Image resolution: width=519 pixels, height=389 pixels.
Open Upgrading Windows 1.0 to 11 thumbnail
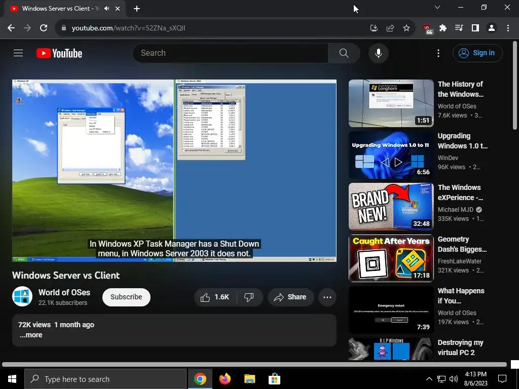point(391,155)
